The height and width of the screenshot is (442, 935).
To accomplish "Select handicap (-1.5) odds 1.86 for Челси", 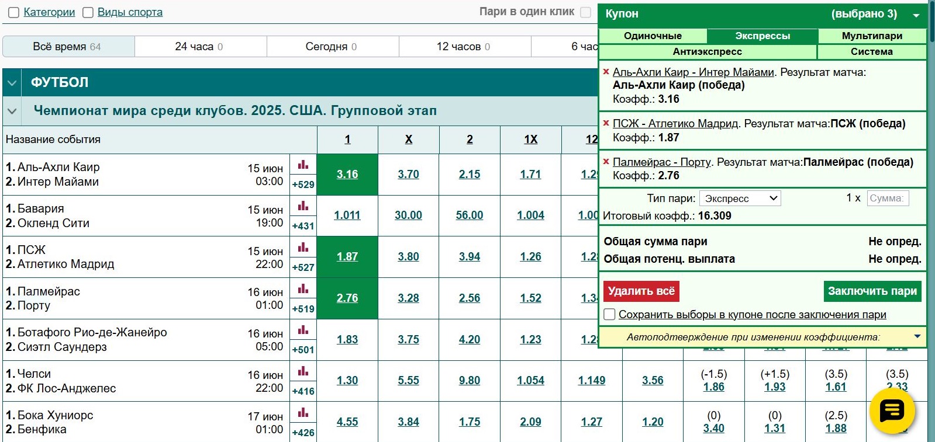I will (714, 387).
